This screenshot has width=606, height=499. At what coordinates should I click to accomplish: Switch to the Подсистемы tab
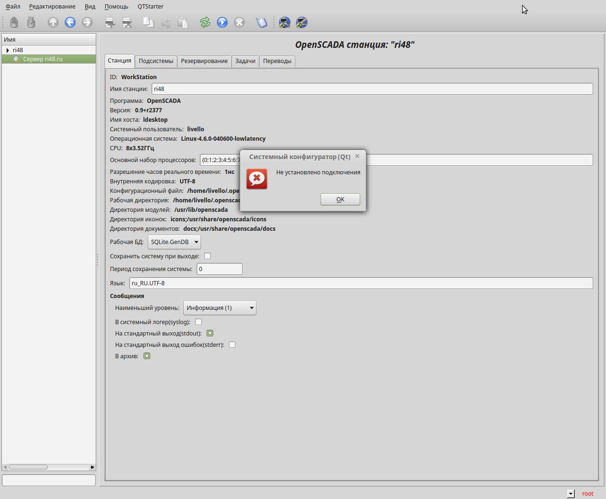(x=156, y=61)
